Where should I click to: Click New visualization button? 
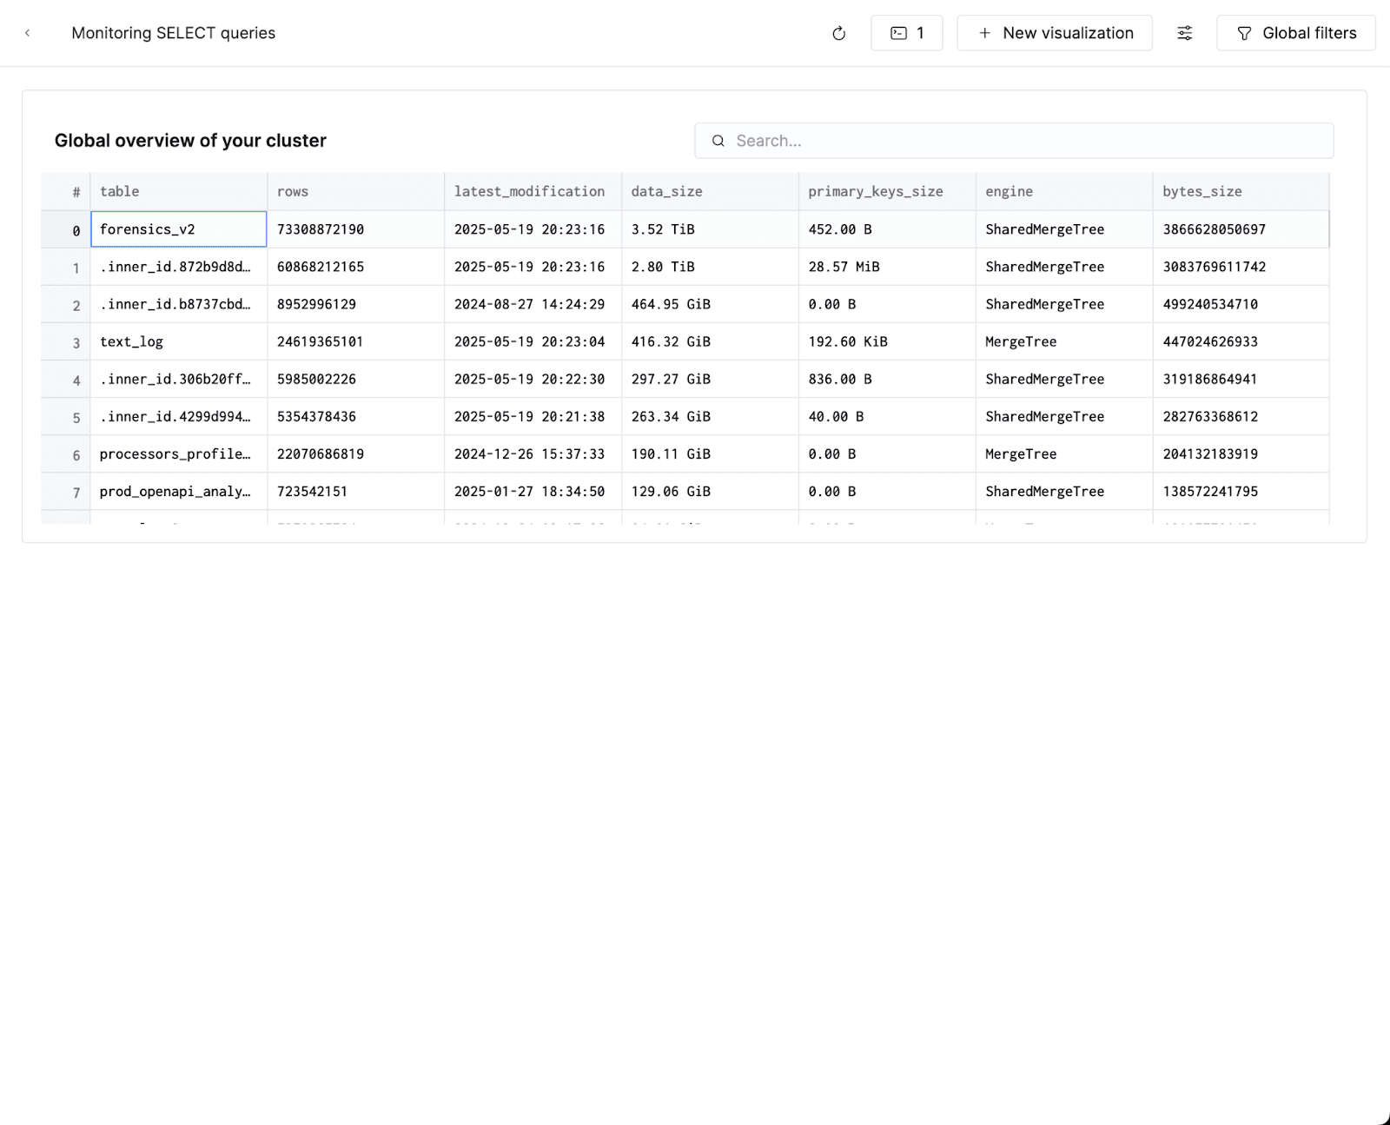tap(1055, 33)
